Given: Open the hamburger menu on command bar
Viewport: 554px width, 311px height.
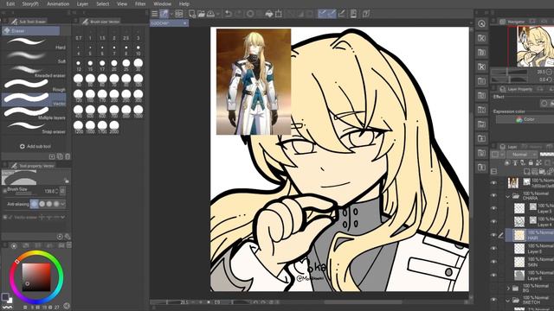Looking at the screenshot, I should [154, 14].
